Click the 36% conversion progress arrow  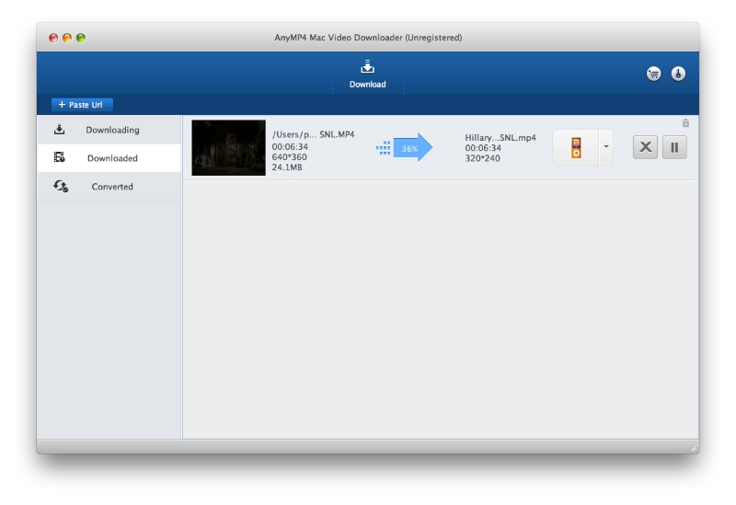click(x=412, y=148)
